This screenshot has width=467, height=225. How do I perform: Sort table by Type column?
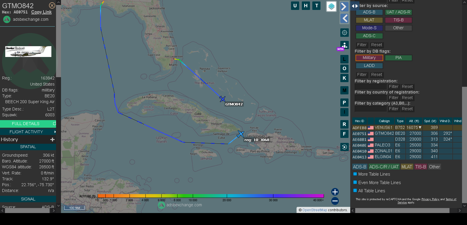tap(400, 121)
